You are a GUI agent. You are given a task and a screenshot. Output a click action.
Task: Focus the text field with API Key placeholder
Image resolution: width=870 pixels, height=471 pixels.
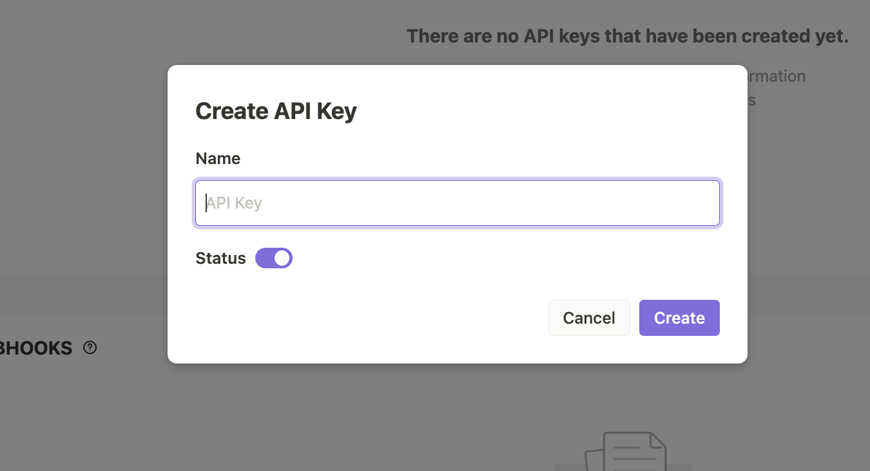click(x=457, y=202)
